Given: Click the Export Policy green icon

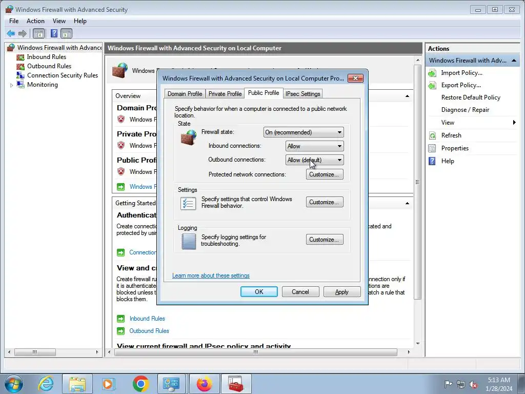Looking at the screenshot, I should 432,86.
